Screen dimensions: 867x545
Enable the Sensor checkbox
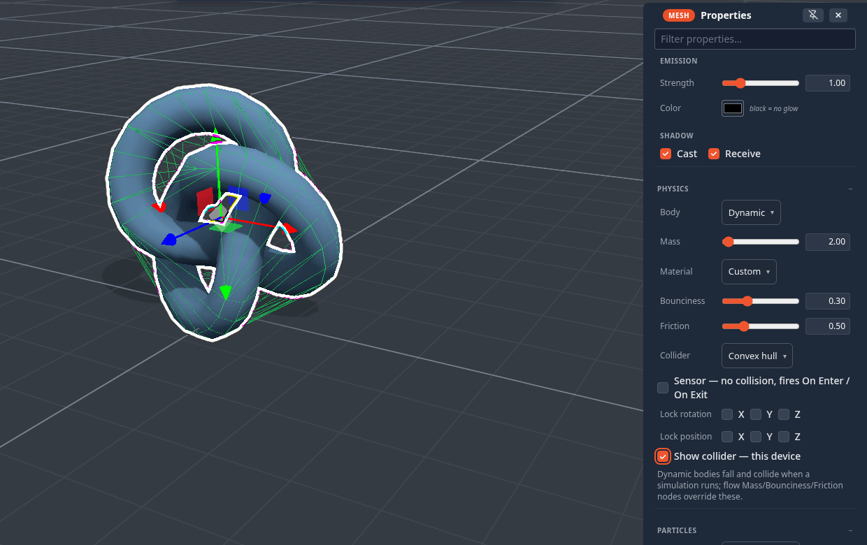click(663, 388)
